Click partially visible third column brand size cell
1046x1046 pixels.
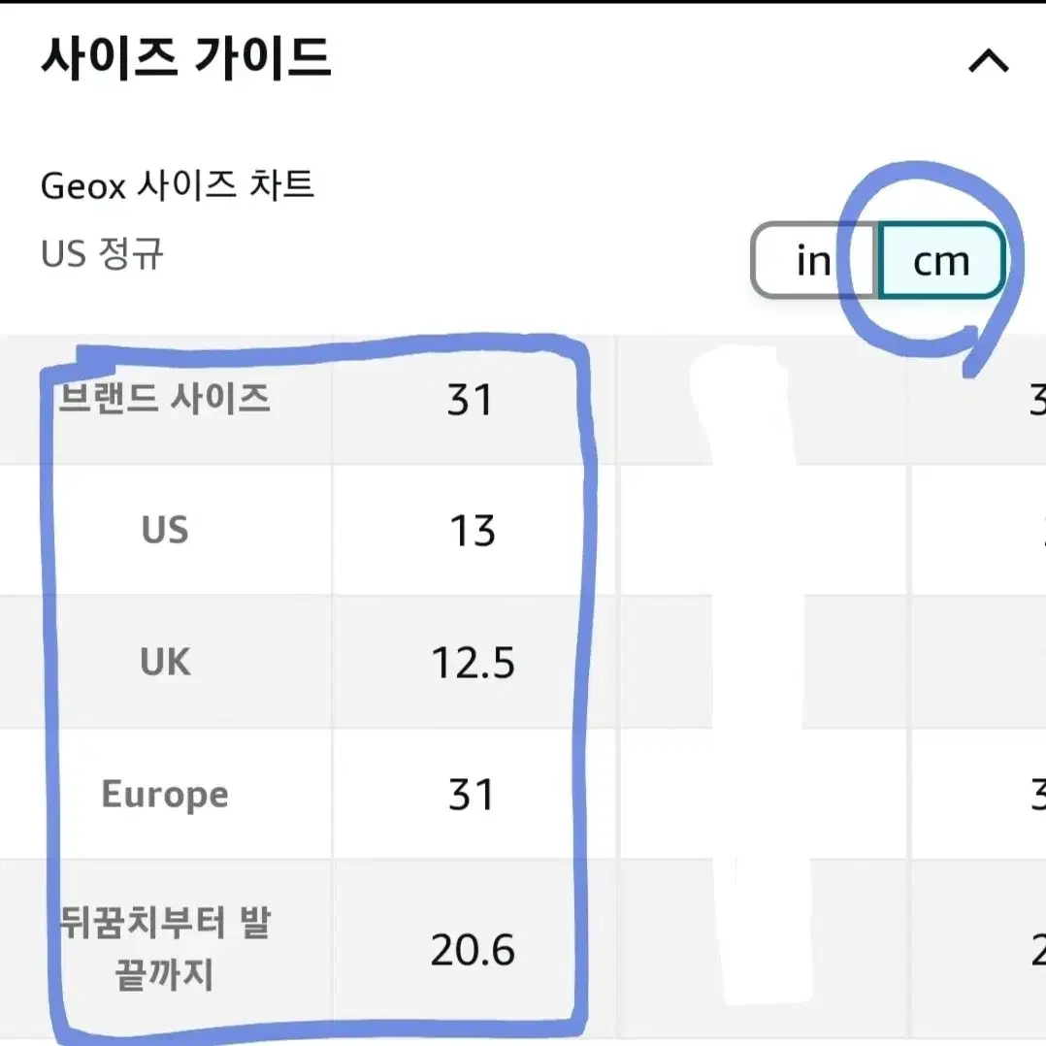(978, 399)
